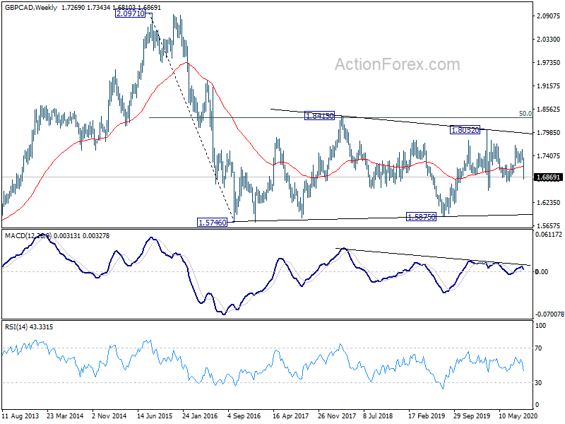The width and height of the screenshot is (565, 424).
Task: Click the 1.56575 price axis value
Action: coord(549,226)
